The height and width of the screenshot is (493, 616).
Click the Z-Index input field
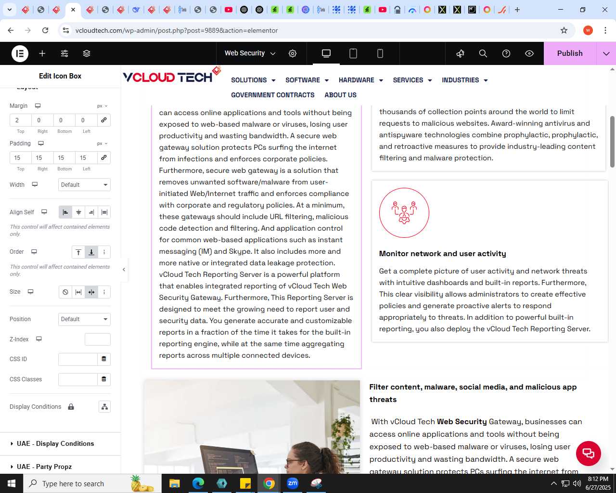click(x=98, y=339)
